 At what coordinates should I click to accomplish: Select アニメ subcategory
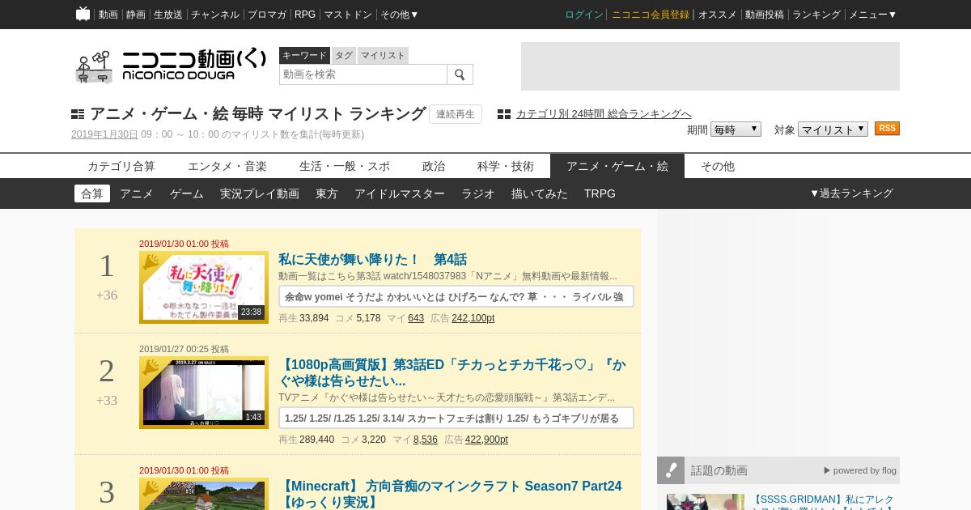click(137, 193)
